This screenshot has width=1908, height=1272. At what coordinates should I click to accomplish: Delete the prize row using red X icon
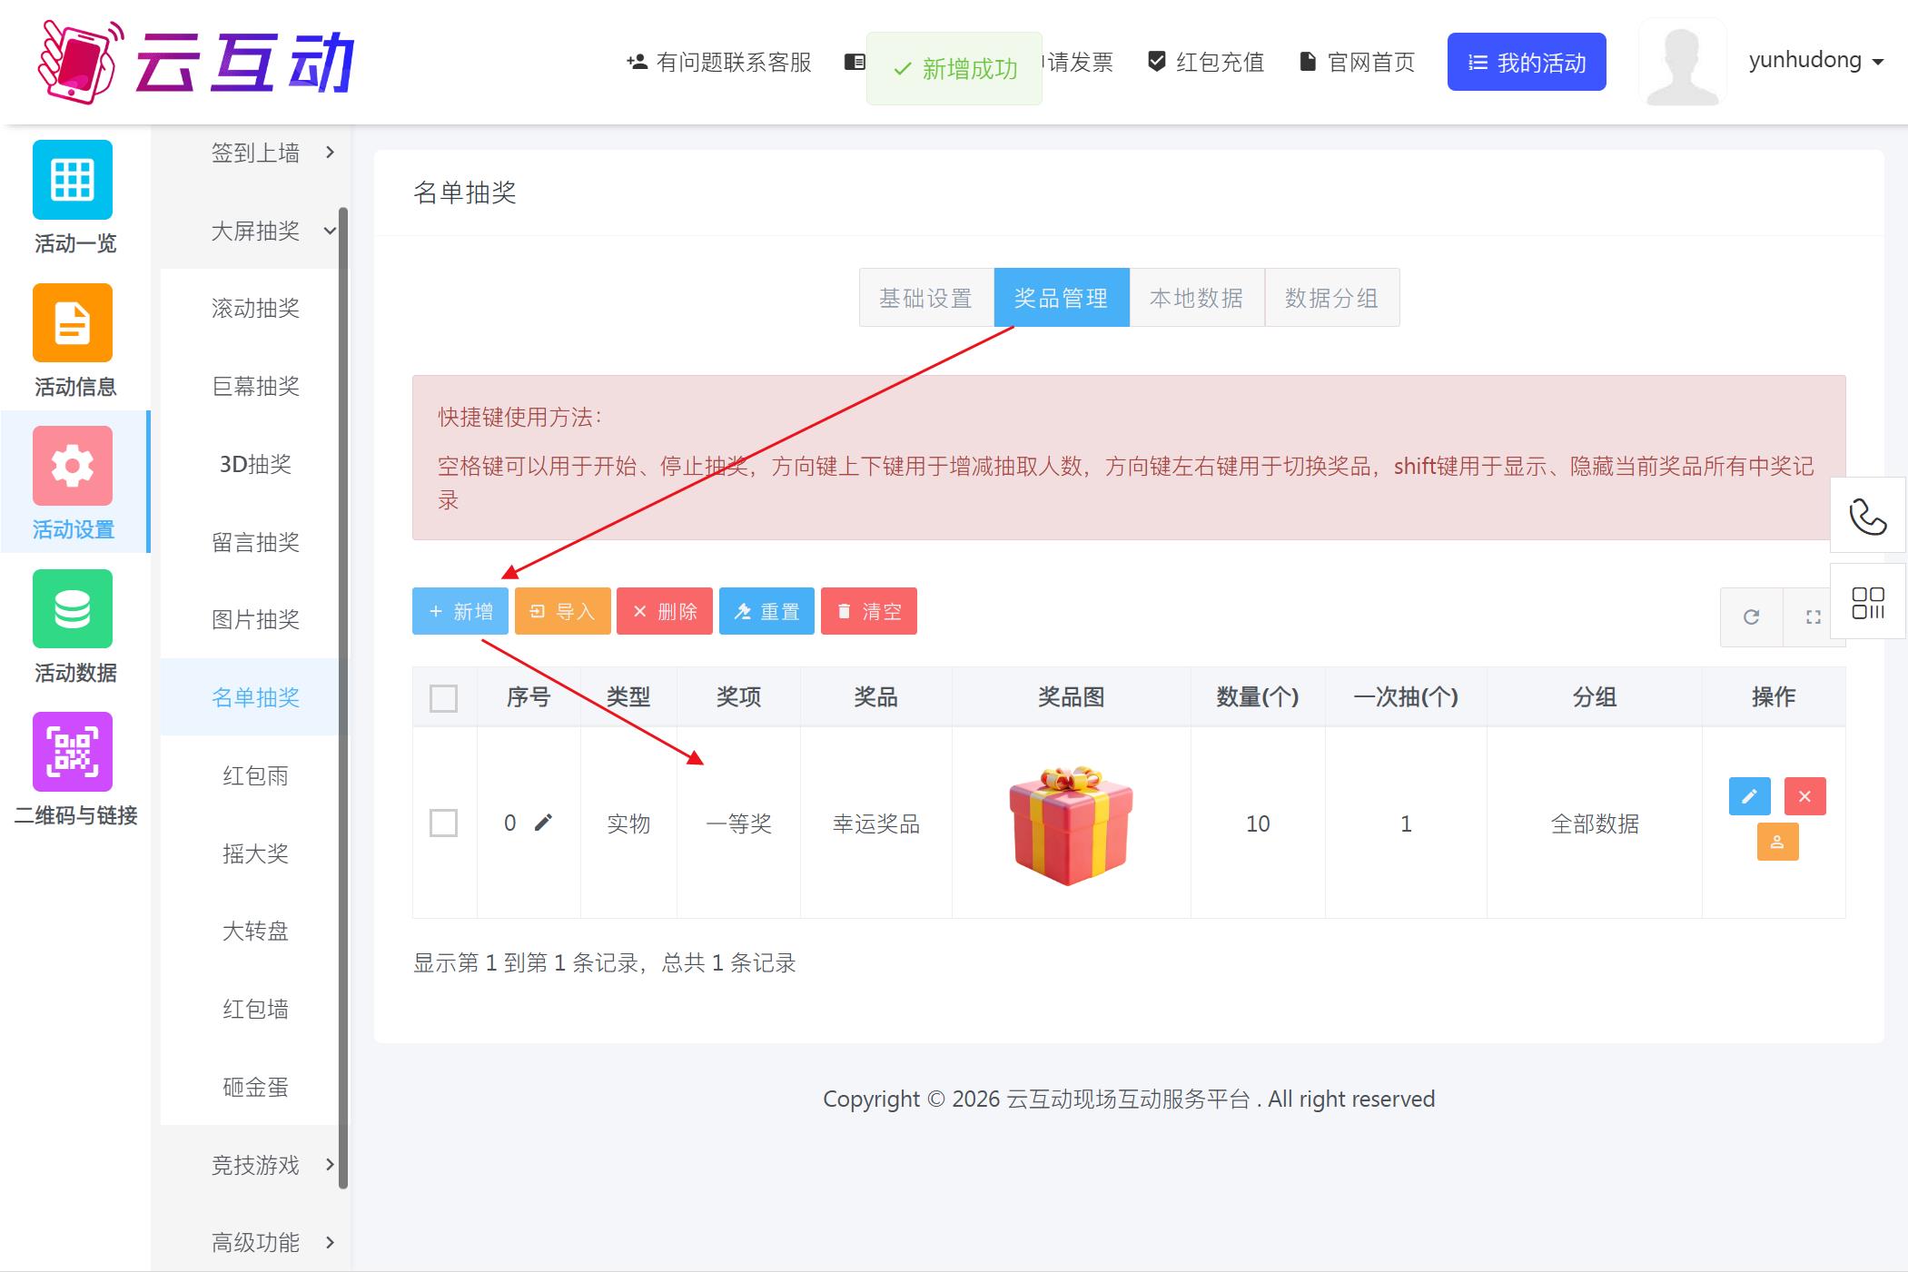1805,796
